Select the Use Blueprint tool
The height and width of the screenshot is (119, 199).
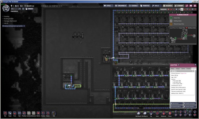point(145,113)
